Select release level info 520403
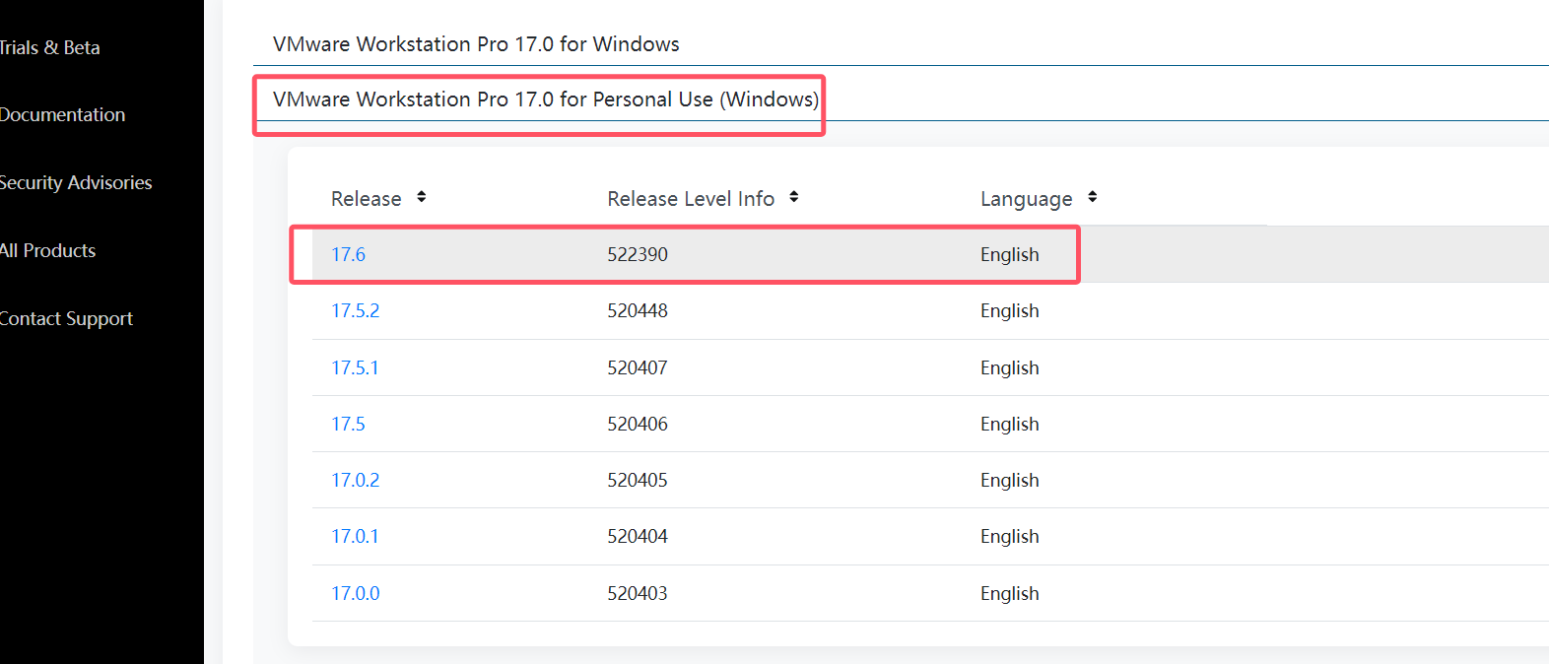Viewport: 1549px width, 664px height. click(x=638, y=593)
